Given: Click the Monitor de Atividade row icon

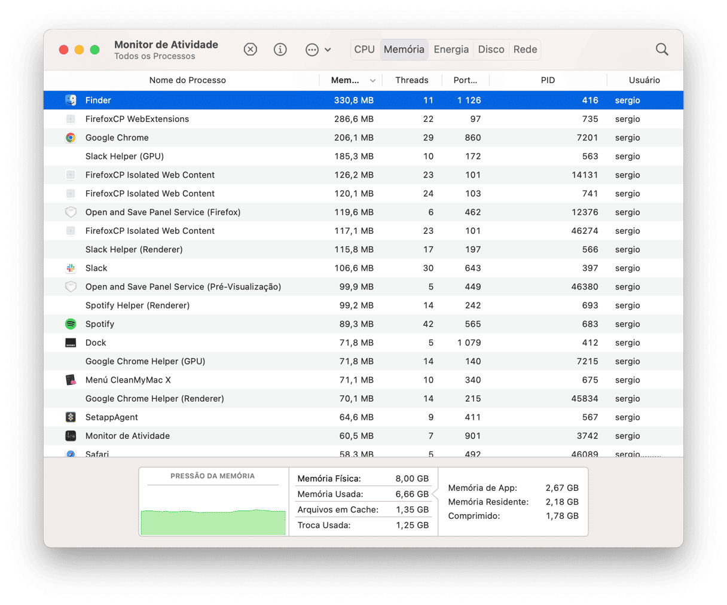Looking at the screenshot, I should tap(71, 436).
